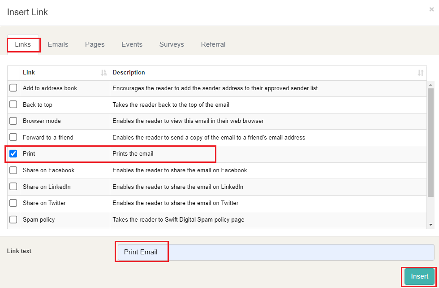Switch to the Emails tab
This screenshot has width=439, height=288.
pyautogui.click(x=58, y=44)
